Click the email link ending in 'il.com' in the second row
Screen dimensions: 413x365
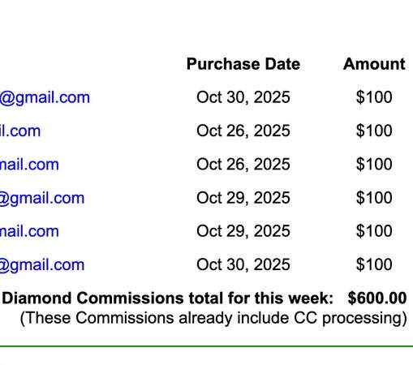pyautogui.click(x=20, y=131)
